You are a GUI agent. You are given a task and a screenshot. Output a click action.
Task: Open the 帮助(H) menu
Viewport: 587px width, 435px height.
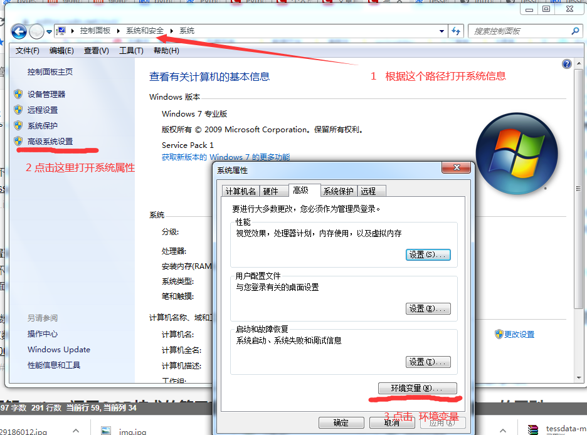[166, 51]
